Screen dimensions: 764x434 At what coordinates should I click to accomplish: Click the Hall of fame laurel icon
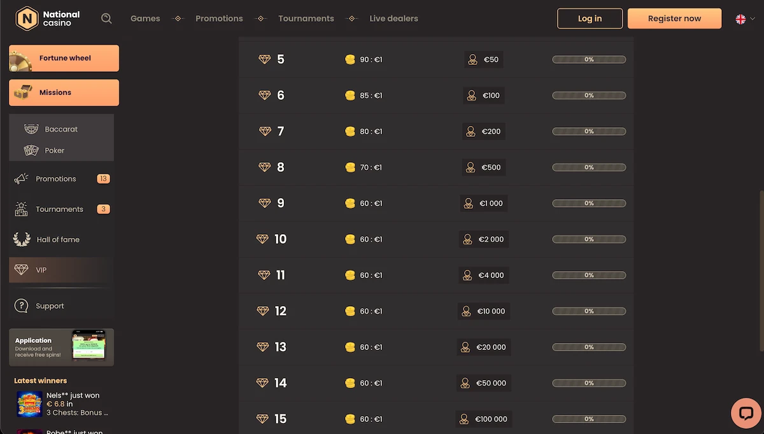[x=22, y=239]
